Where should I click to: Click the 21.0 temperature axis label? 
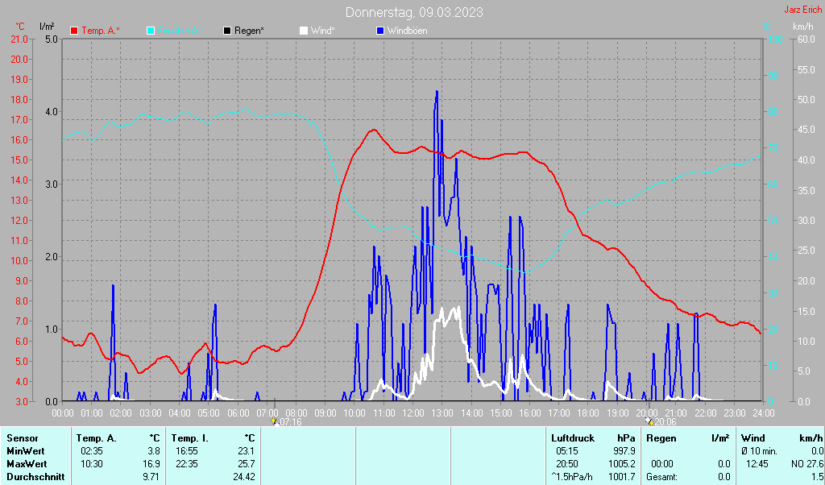[x=19, y=39]
